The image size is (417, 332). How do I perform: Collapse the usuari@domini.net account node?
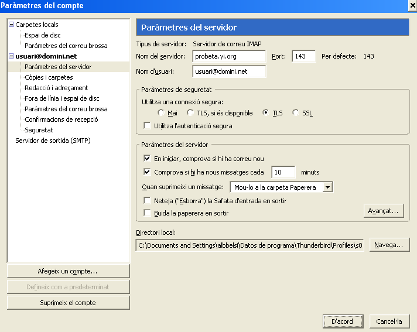[12, 56]
